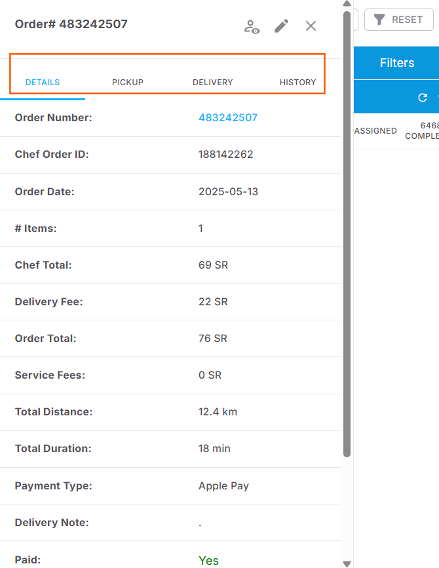Click the Payment Type: label
Image resolution: width=439 pixels, height=568 pixels.
point(53,485)
